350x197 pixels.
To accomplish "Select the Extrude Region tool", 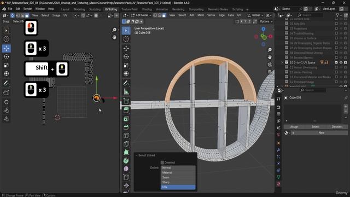I will [x=126, y=110].
